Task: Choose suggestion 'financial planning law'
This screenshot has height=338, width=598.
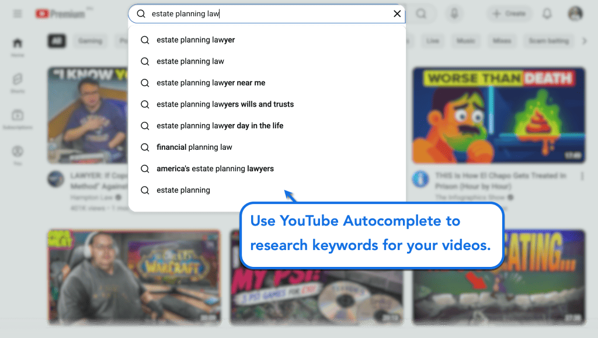Action: (x=267, y=147)
